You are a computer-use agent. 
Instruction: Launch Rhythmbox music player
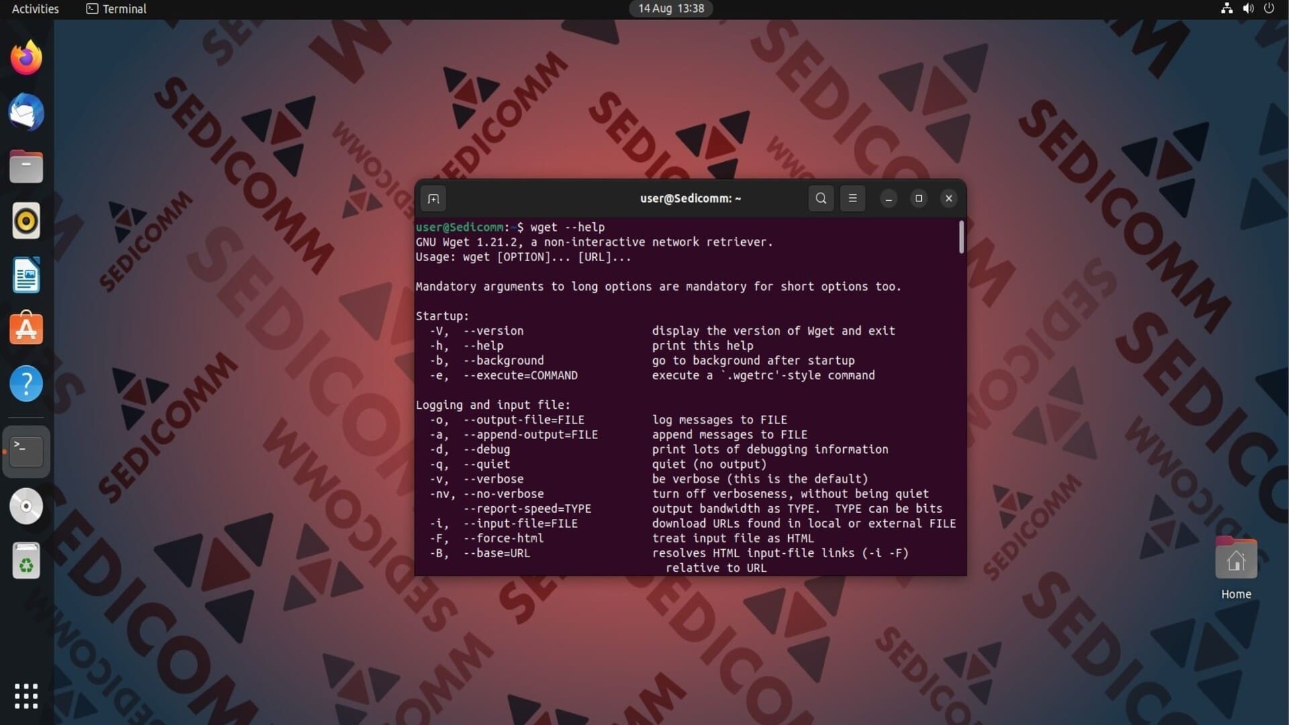[26, 221]
